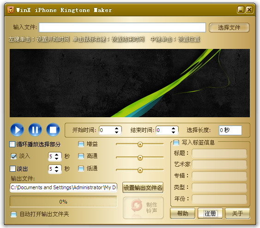This screenshot has width=260, height=228.
Task: Click the 输出文件 output path field
Action: coord(63,187)
